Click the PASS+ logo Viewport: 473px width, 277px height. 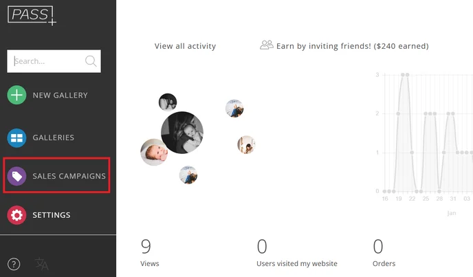[x=32, y=14]
